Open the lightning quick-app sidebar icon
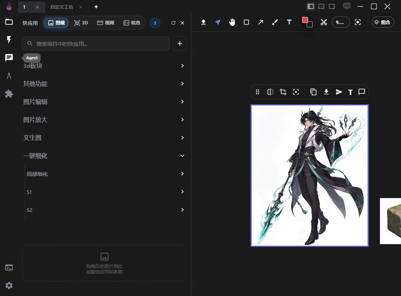Image resolution: width=401 pixels, height=296 pixels. (x=9, y=39)
